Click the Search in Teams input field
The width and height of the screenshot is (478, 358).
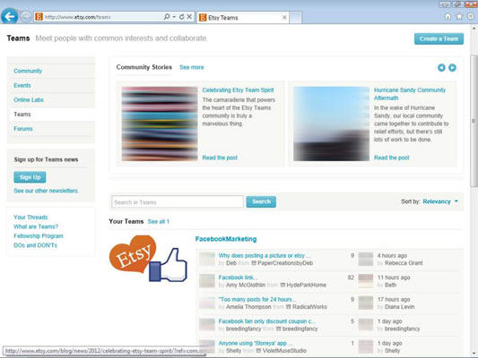(178, 202)
